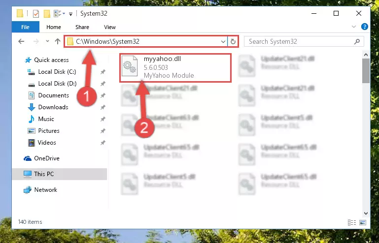379x243 pixels.
Task: Open address bar history dropdown
Action: tap(223, 41)
